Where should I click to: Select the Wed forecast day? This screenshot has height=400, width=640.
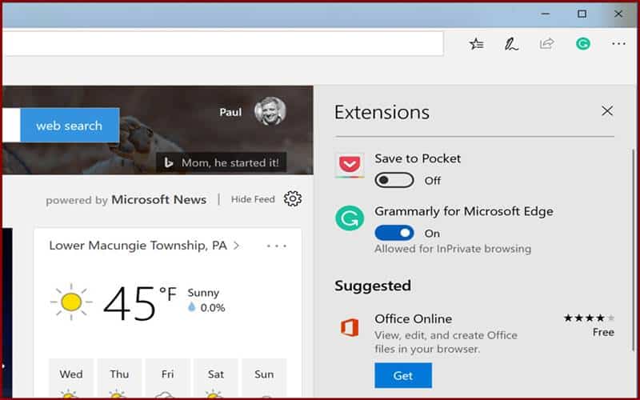pyautogui.click(x=71, y=378)
